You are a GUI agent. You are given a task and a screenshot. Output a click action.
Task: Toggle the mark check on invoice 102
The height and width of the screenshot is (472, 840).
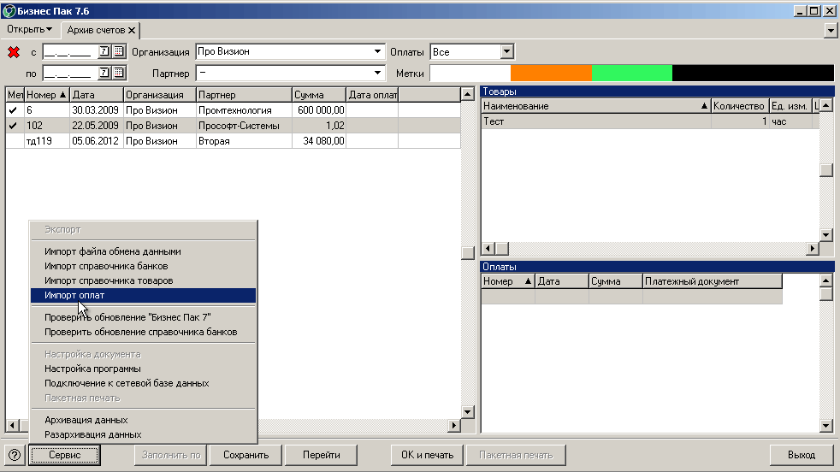click(x=14, y=126)
